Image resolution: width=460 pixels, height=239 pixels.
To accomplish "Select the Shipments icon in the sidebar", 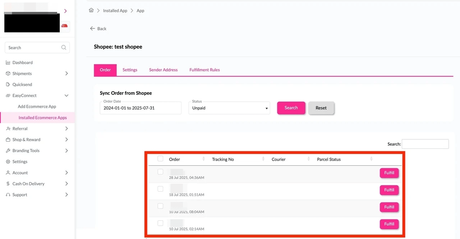I will (x=8, y=73).
